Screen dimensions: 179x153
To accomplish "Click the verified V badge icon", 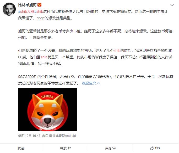I will [39, 5].
